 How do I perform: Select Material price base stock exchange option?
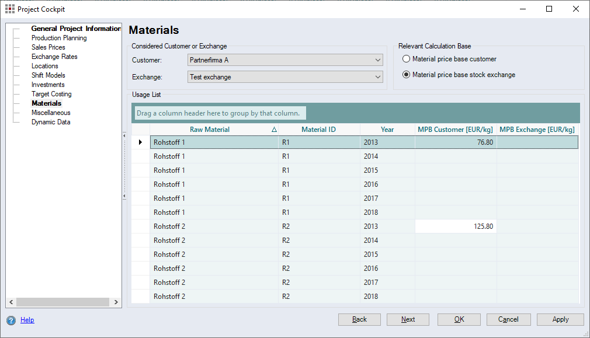pos(406,75)
